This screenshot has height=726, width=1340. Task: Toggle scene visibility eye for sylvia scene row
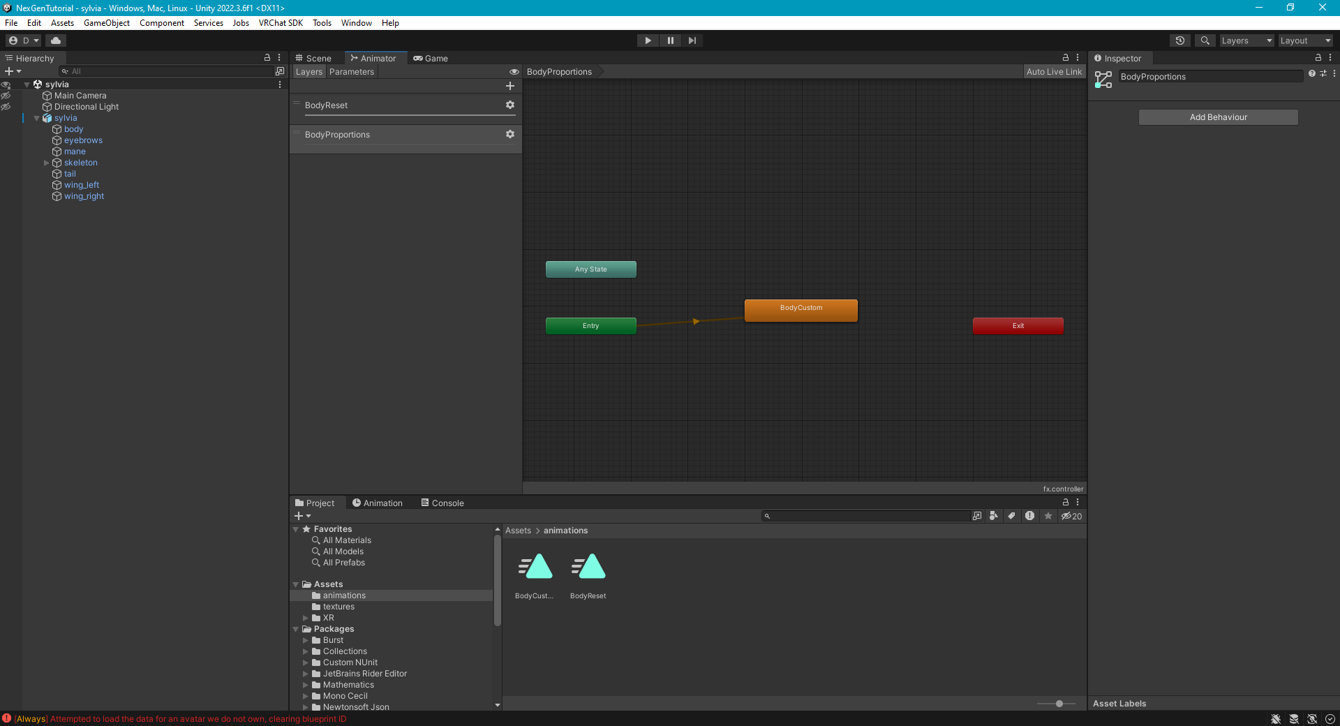click(6, 84)
